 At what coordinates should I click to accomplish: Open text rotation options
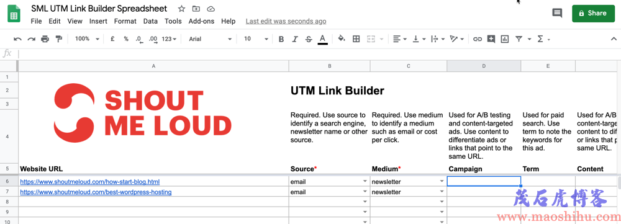tap(456, 39)
